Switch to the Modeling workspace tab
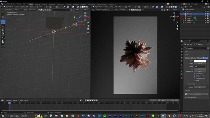Viewport: 210px width, 118px height. click(37, 4)
